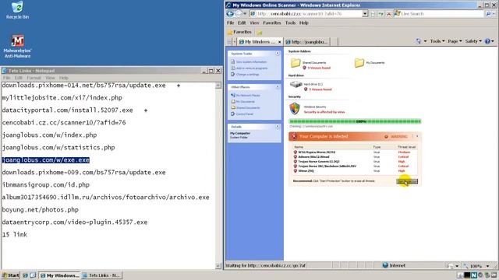Click Internet Explorer Back button
This screenshot has width=499, height=280.
(230, 14)
